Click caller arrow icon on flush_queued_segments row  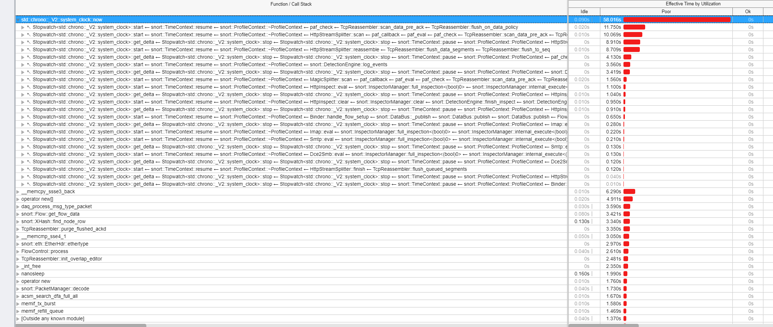(x=29, y=169)
